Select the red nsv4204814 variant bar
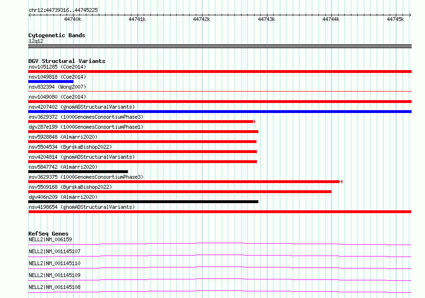This screenshot has width=425, height=298. 143,162
